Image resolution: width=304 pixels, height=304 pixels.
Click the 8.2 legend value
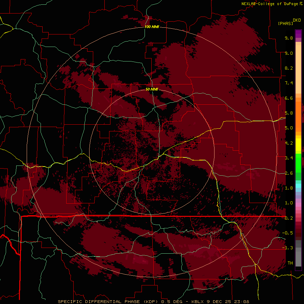coord(289,68)
